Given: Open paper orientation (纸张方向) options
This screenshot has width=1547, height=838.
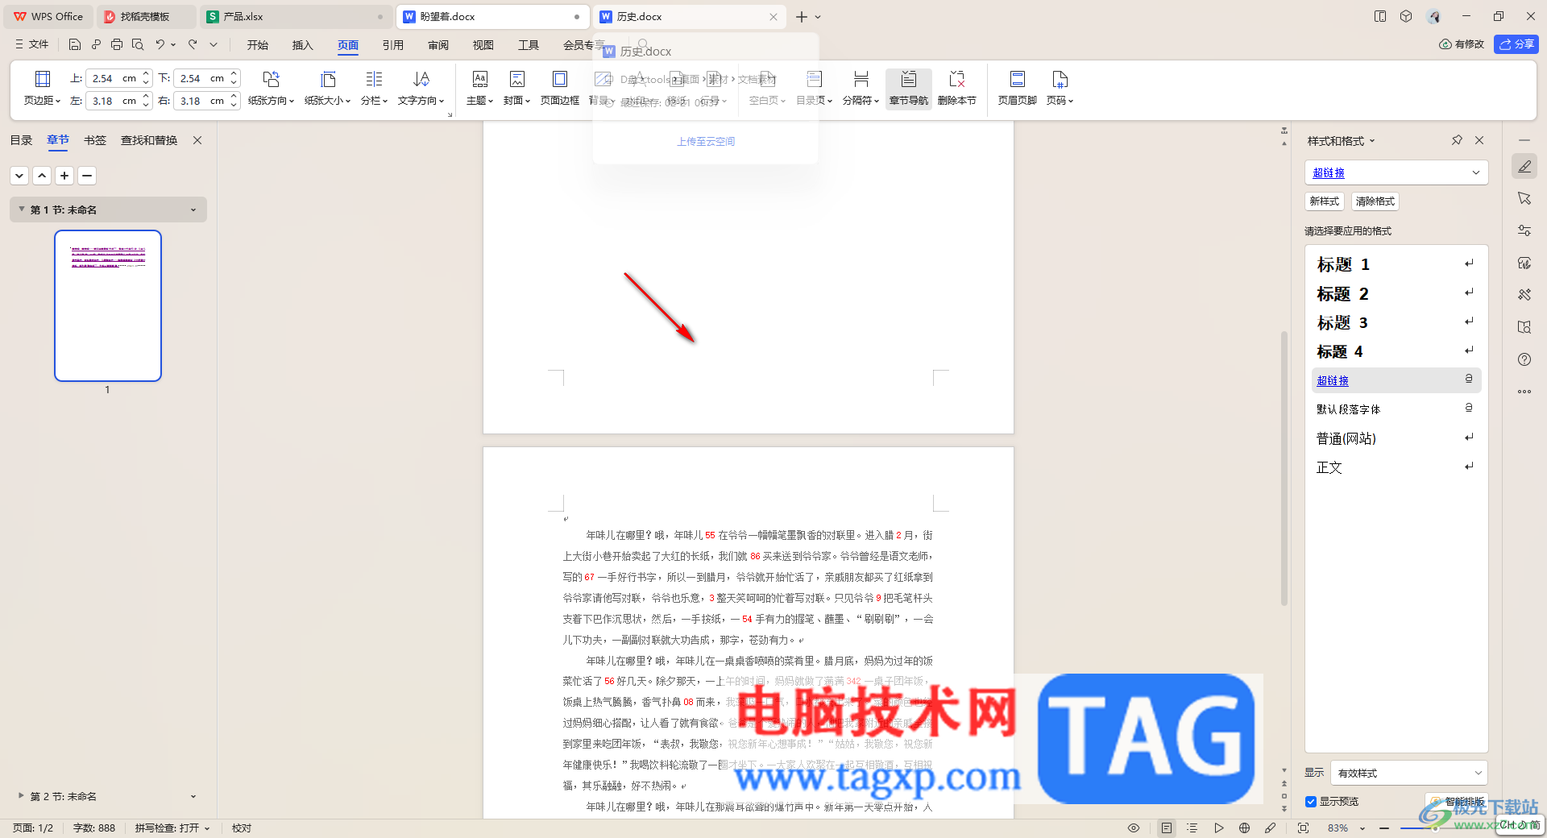Looking at the screenshot, I should [x=271, y=88].
